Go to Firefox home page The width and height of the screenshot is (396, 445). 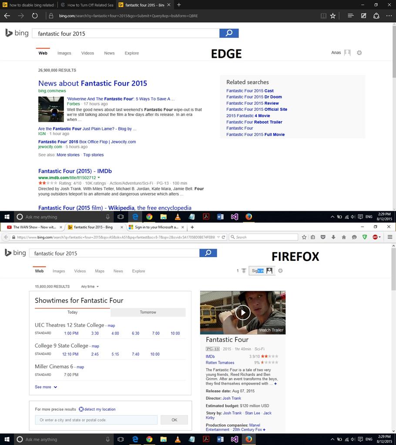[344, 237]
